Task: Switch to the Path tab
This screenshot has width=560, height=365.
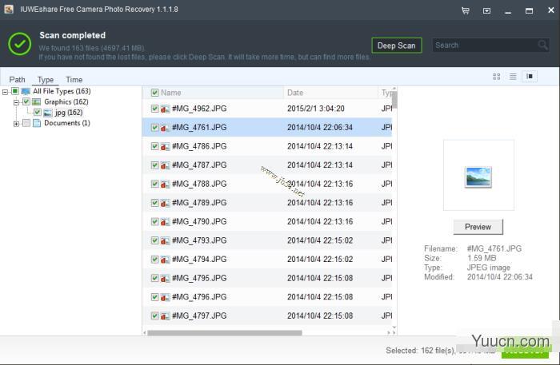Action: point(18,80)
